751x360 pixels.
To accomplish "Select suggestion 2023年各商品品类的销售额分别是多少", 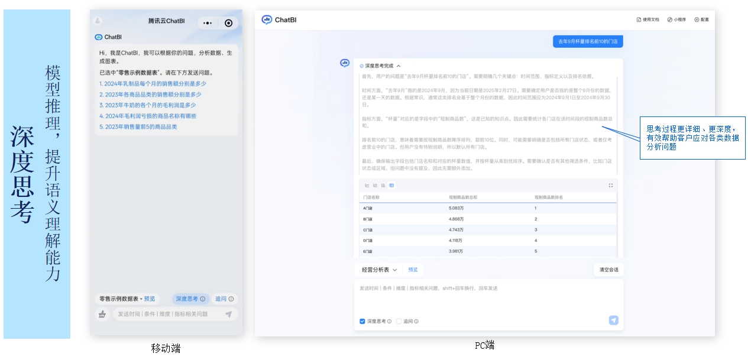I will (x=150, y=95).
